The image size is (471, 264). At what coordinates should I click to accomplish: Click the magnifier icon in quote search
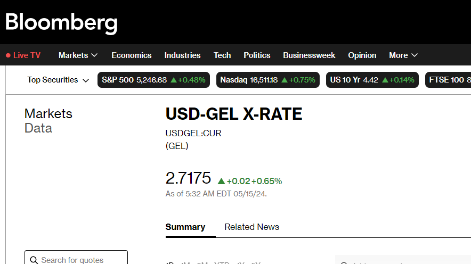coord(34,260)
